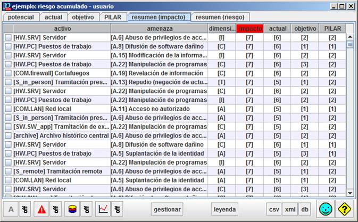
Task: Sort by the 'activo' column header
Action: click(x=62, y=28)
